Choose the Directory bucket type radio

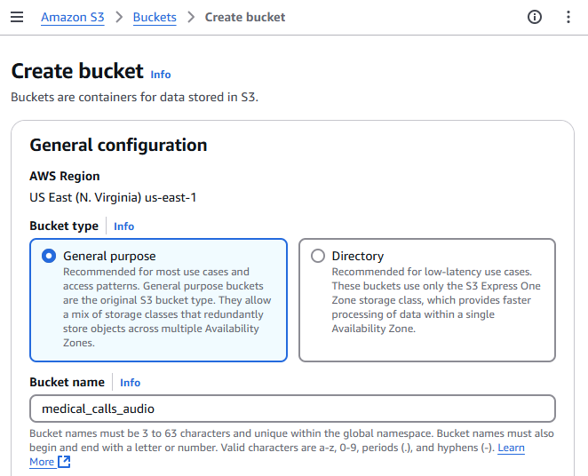click(x=318, y=256)
